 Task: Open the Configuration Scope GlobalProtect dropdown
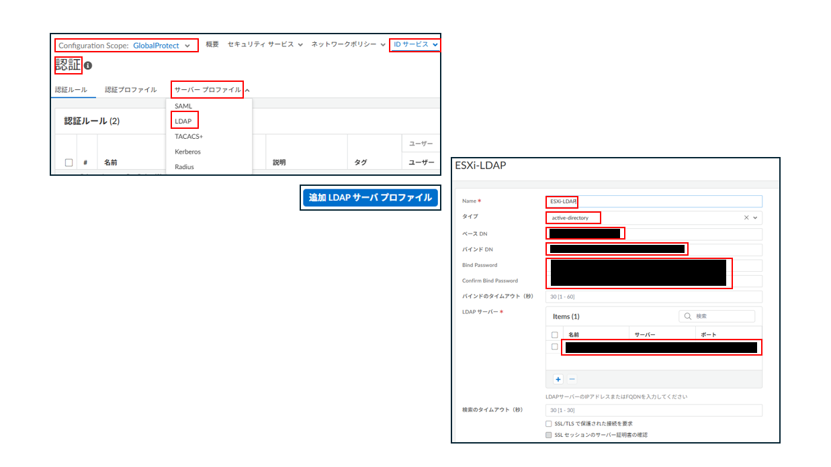click(126, 46)
